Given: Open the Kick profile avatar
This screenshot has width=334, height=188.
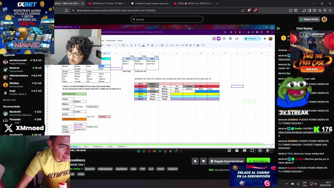Looking at the screenshot, I should (x=324, y=19).
